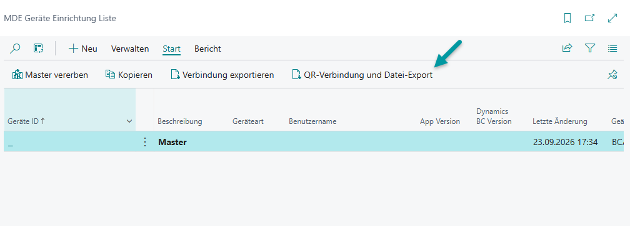Click QR-Verbindung und Datei-Export action
The image size is (630, 226).
pyautogui.click(x=362, y=75)
